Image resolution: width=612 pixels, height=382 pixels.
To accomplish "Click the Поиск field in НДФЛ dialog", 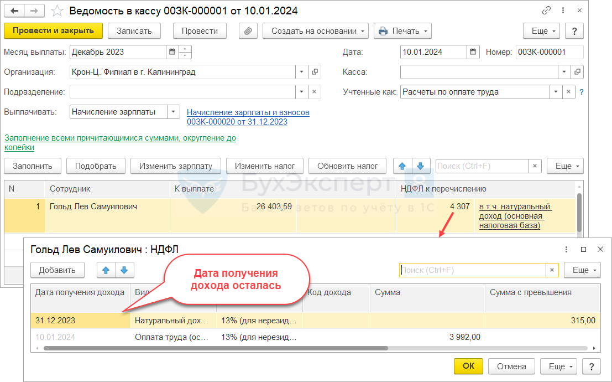I will [x=472, y=270].
